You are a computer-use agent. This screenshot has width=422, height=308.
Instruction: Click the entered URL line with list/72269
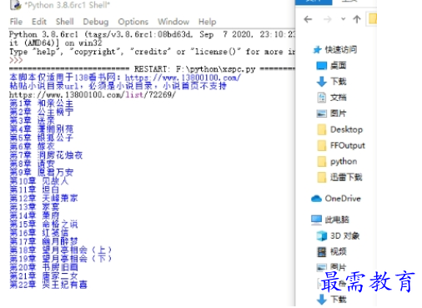tap(93, 94)
